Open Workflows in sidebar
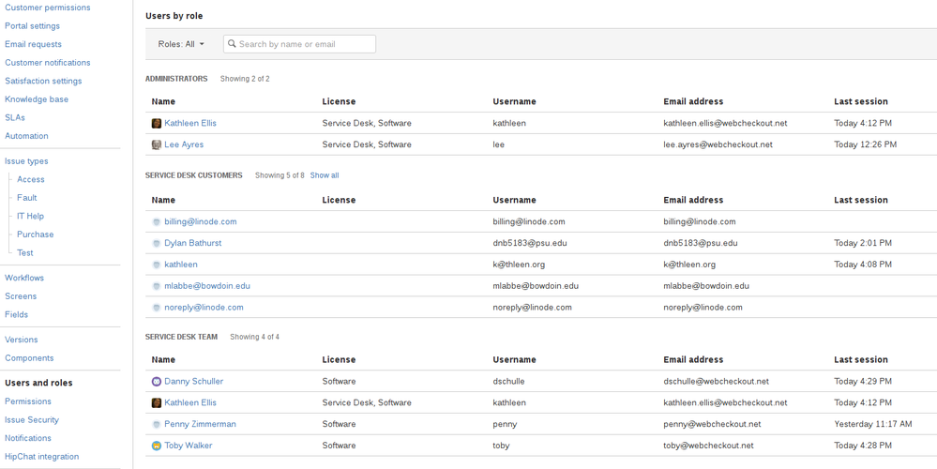This screenshot has height=469, width=937. point(23,278)
